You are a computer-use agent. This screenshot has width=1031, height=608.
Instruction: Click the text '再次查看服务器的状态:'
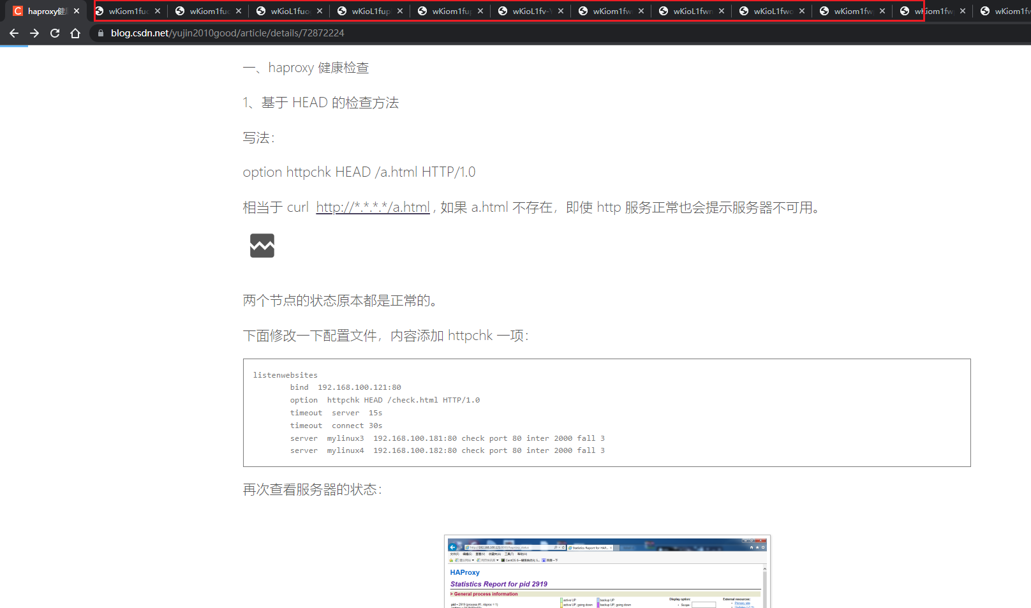(312, 489)
